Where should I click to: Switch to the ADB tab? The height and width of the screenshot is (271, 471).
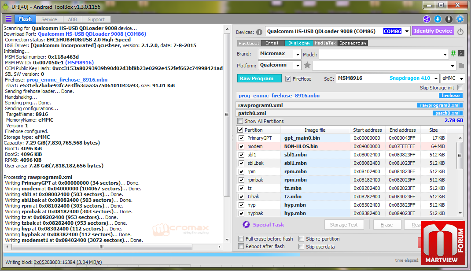(x=72, y=19)
